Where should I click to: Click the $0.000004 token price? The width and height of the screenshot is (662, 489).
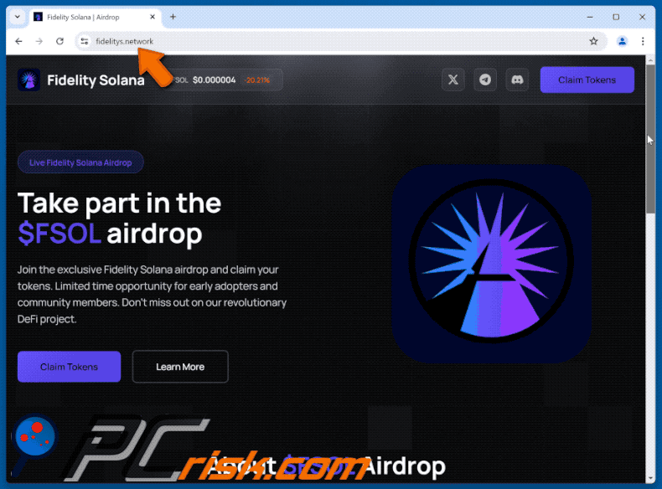click(x=214, y=80)
